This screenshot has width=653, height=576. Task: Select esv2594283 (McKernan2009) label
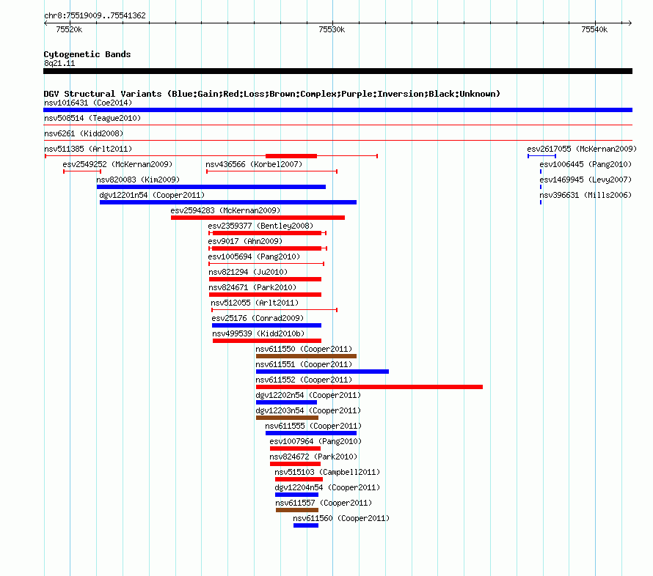click(x=225, y=210)
